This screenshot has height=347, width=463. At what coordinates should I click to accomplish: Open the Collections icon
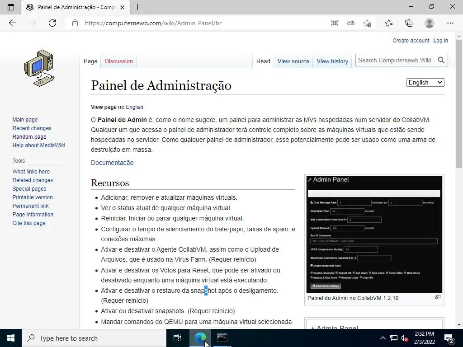409,23
